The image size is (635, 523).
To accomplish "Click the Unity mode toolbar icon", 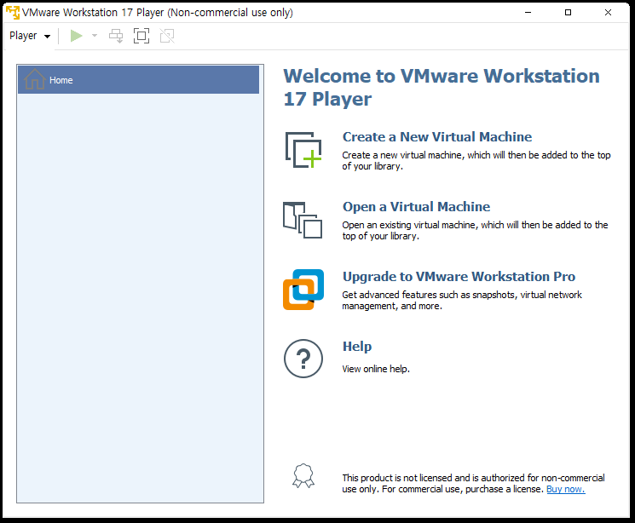I will coord(167,36).
